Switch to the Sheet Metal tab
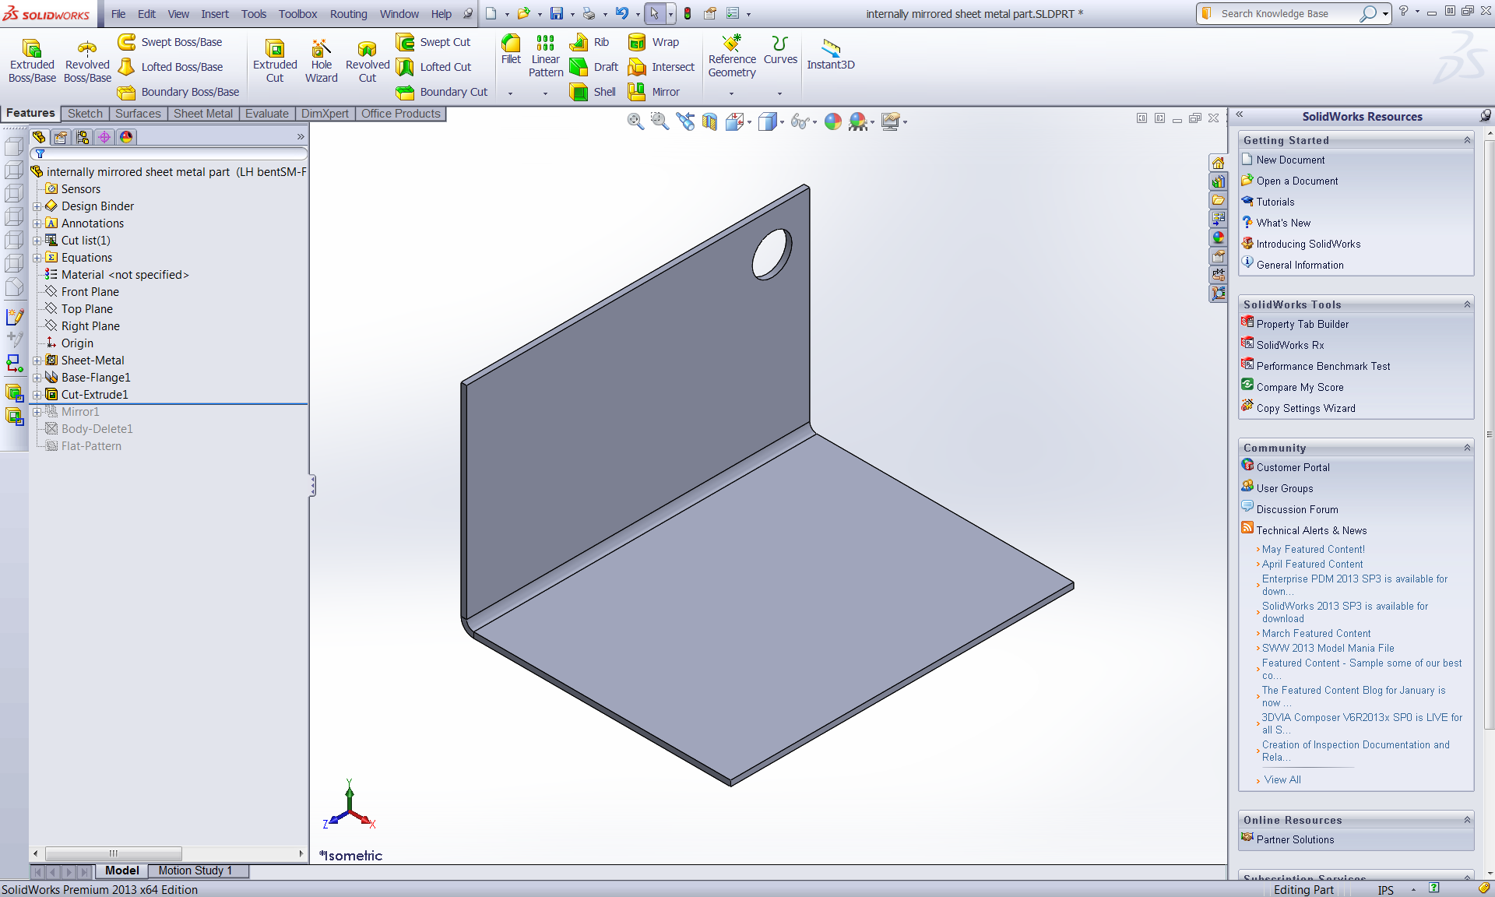This screenshot has height=897, width=1495. (x=203, y=114)
